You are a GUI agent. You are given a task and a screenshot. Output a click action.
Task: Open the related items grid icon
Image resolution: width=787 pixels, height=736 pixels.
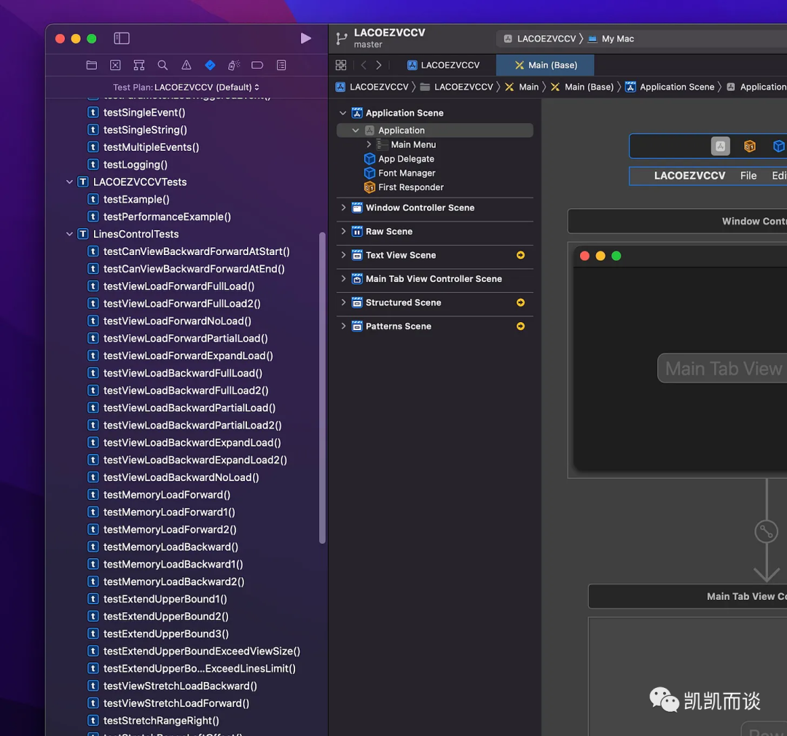341,66
